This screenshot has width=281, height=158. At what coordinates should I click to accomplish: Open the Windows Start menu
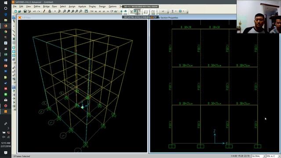click(6, 3)
